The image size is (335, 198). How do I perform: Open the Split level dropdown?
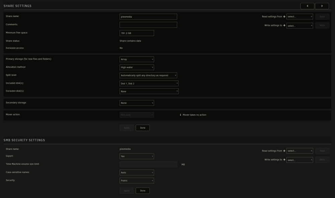coord(148,75)
